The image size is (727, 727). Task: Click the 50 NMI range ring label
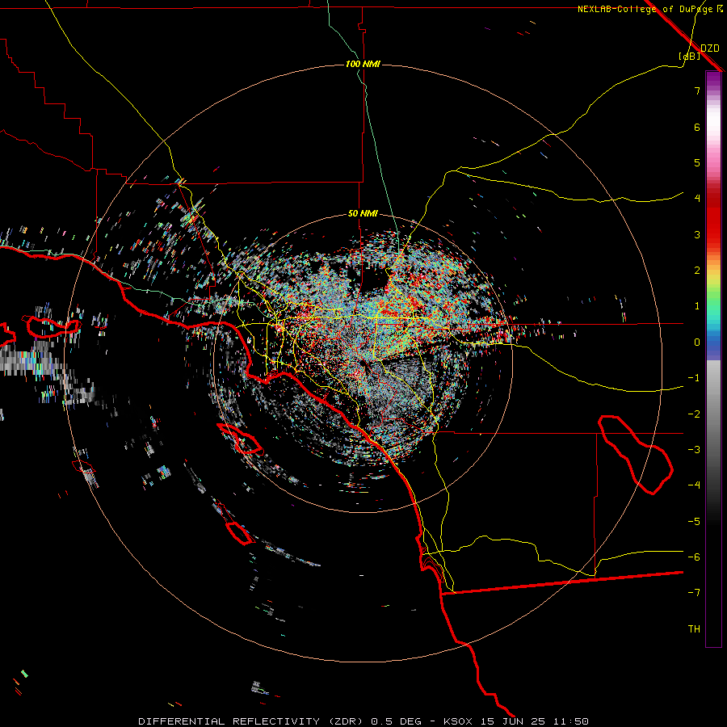click(363, 214)
